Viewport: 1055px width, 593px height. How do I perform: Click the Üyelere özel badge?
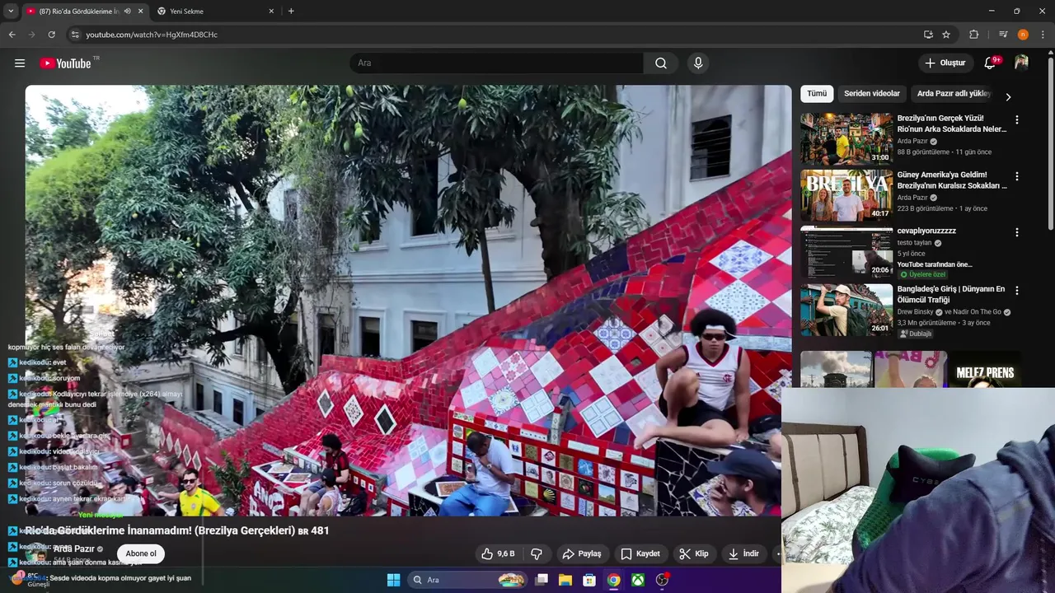coord(923,274)
